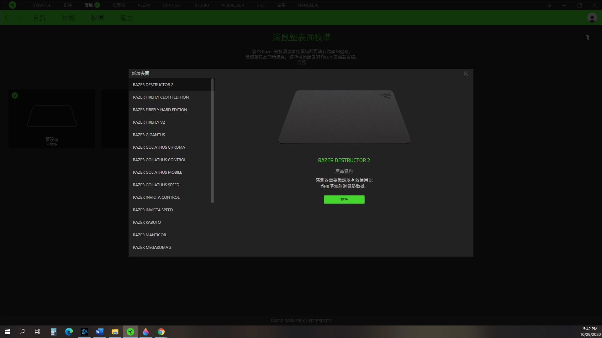Select RAZER INVICTA CONTROL
Image resolution: width=602 pixels, height=338 pixels.
click(170, 197)
